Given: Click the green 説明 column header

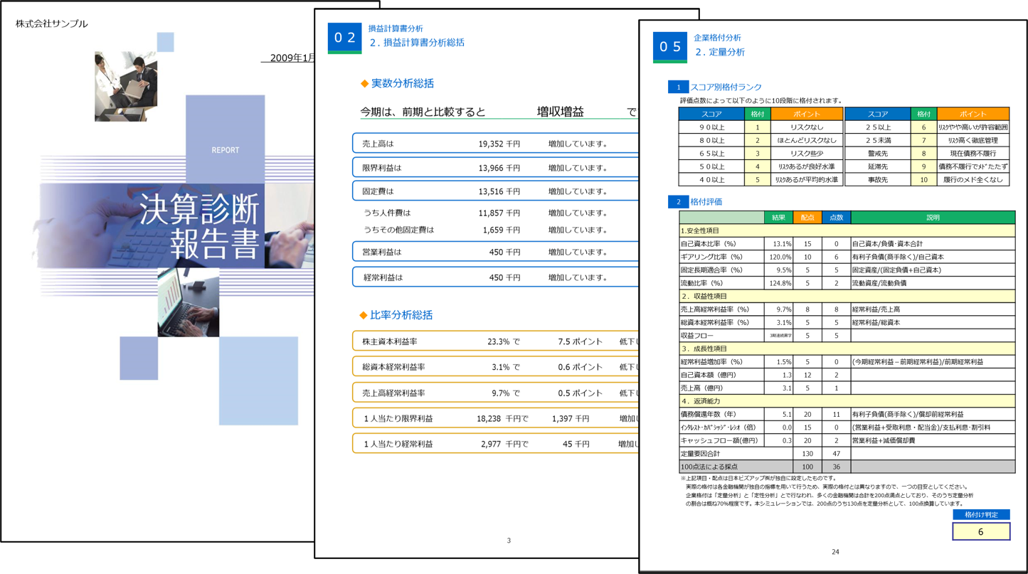Looking at the screenshot, I should [932, 218].
